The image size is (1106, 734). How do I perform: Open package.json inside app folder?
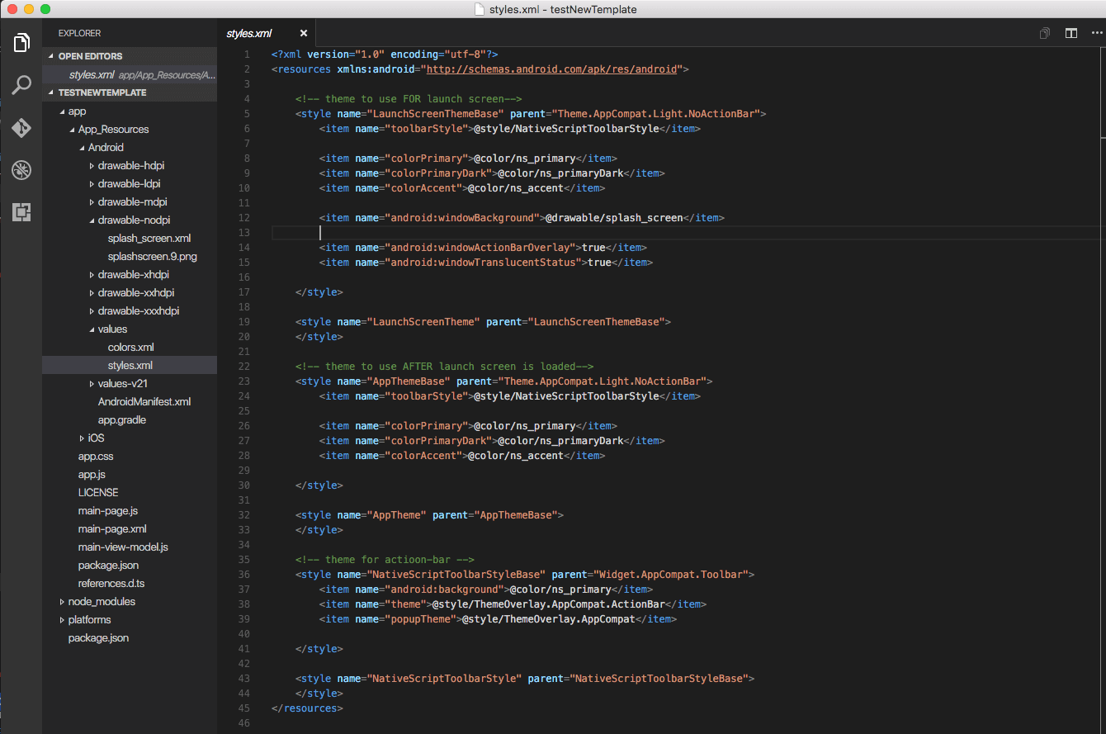coord(108,565)
